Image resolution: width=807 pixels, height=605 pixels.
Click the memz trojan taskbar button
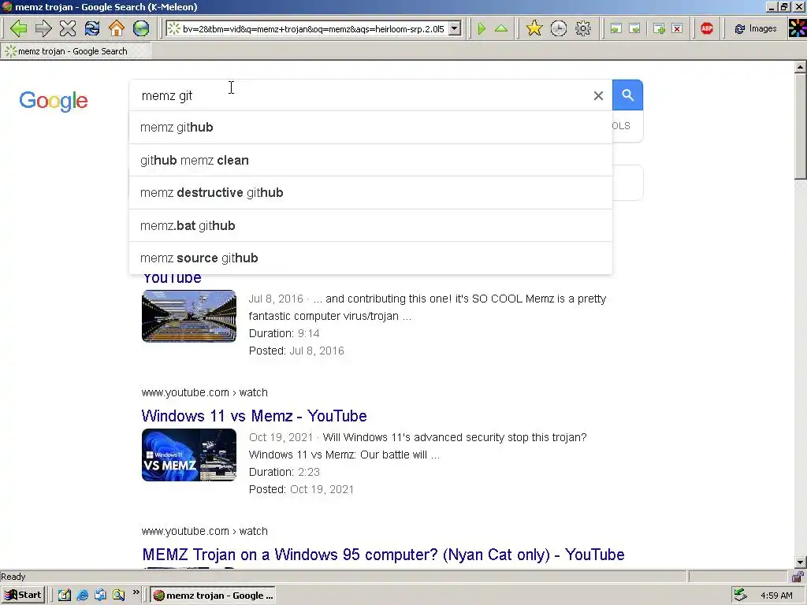213,596
